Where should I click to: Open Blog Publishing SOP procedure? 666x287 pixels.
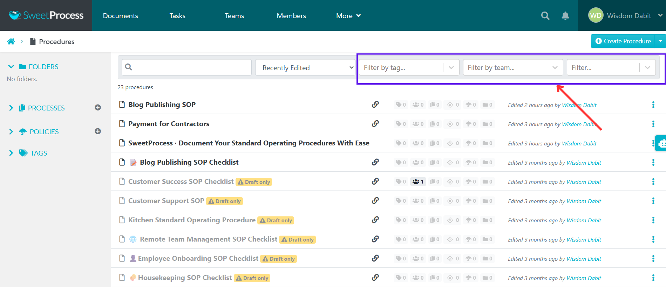(x=162, y=105)
